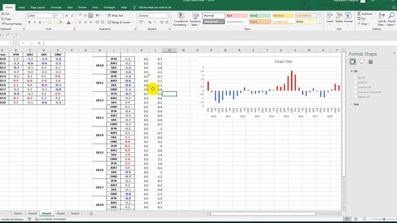
Task: Expand the cell styles gallery
Action: coord(320,24)
